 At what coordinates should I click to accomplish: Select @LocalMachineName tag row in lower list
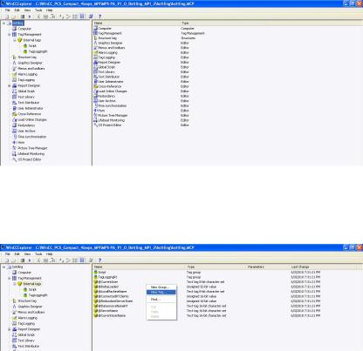click(113, 291)
